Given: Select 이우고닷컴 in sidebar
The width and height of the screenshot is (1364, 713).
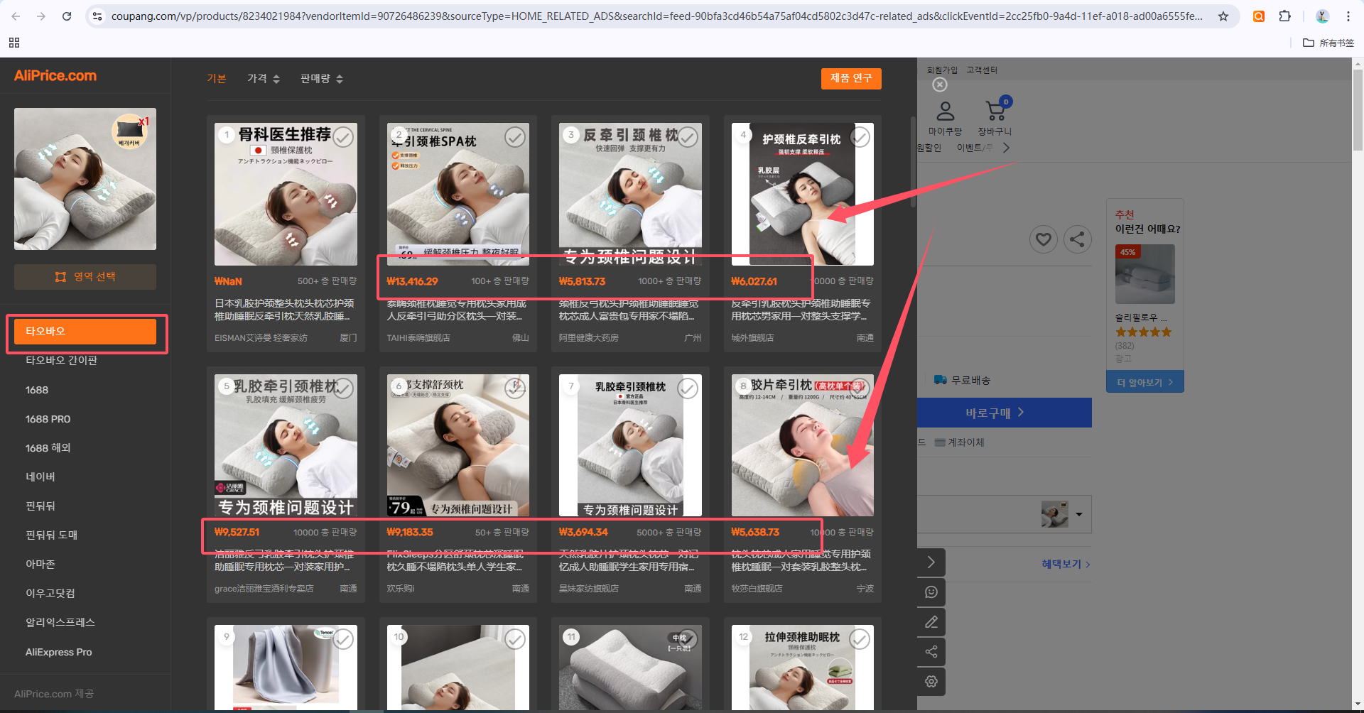Looking at the screenshot, I should (x=50, y=593).
